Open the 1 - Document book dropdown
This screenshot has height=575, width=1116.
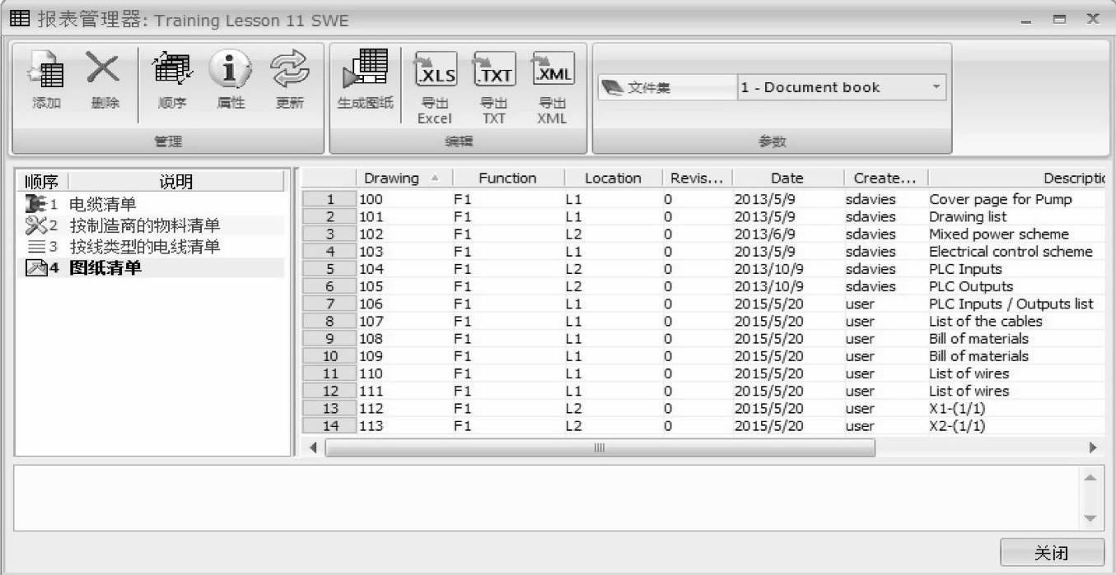click(x=936, y=87)
